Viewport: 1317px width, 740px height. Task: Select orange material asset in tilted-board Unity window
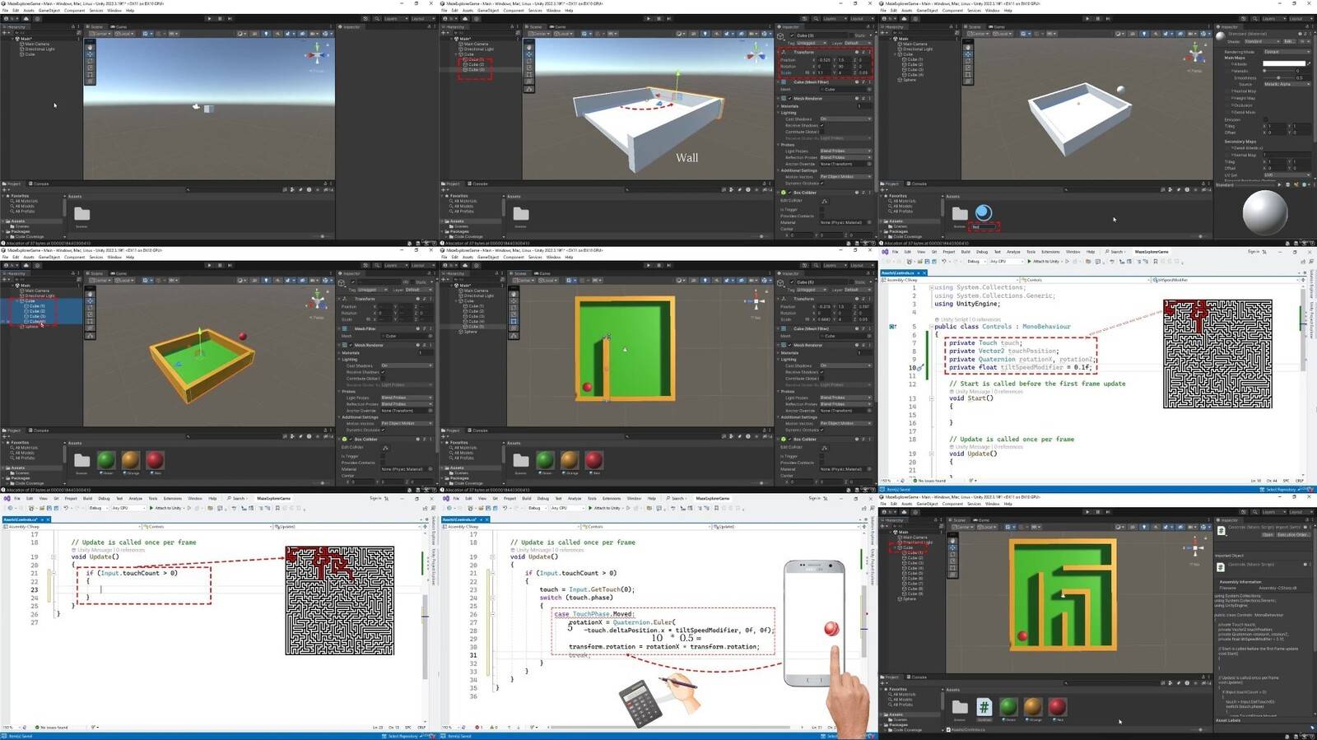coord(131,460)
